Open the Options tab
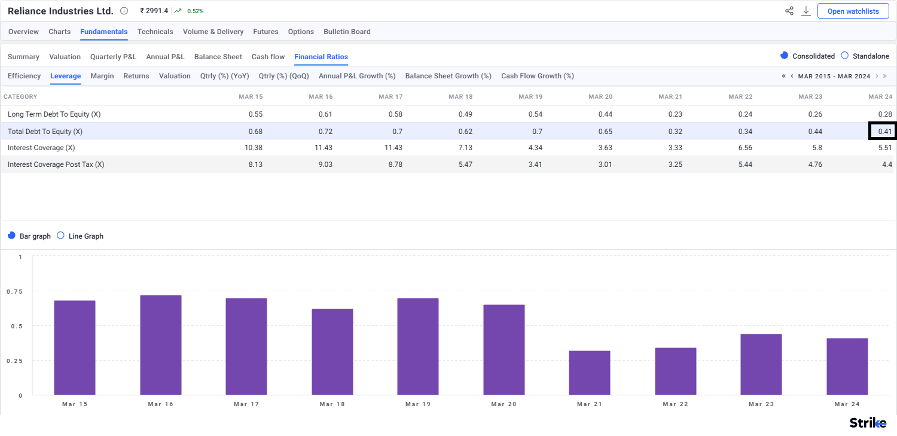Viewport: 897px width, 436px height. click(x=301, y=32)
